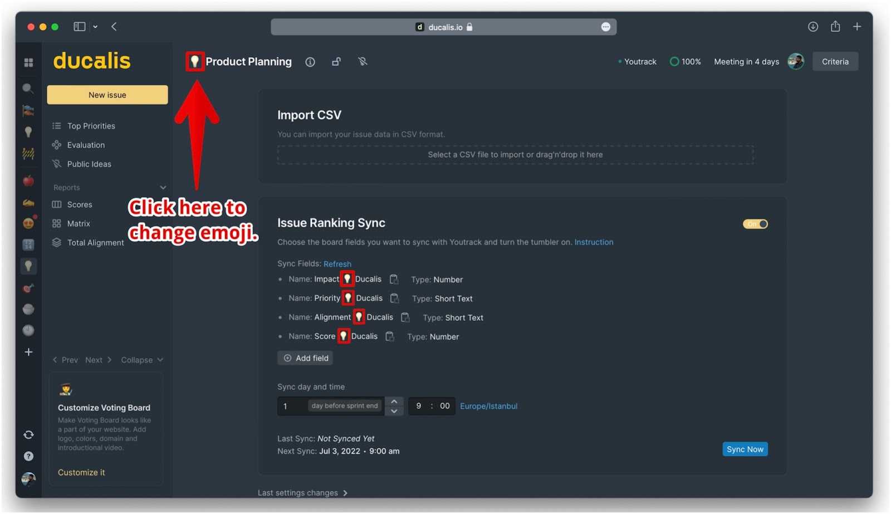Viewport: 891px width, 514px height.
Task: Open the heart-eyes emoji board
Action: click(x=28, y=223)
